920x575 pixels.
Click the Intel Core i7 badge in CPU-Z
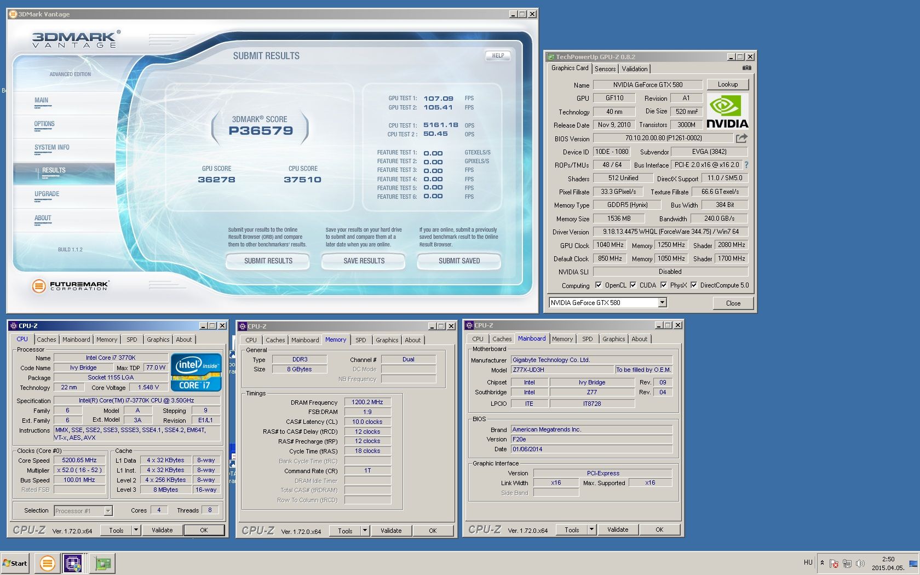pyautogui.click(x=196, y=372)
